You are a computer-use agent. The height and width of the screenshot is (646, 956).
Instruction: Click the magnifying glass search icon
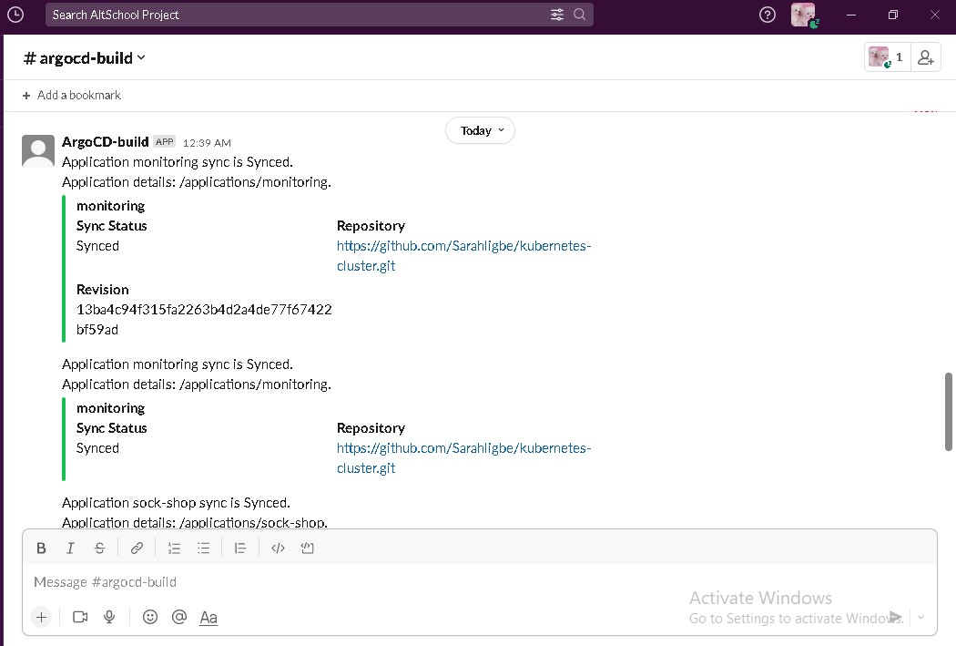[580, 15]
